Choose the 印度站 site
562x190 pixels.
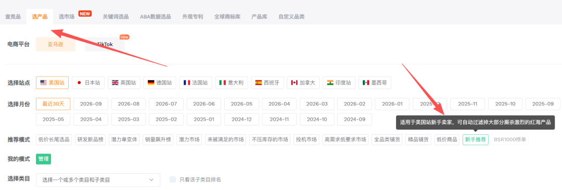coord(339,82)
